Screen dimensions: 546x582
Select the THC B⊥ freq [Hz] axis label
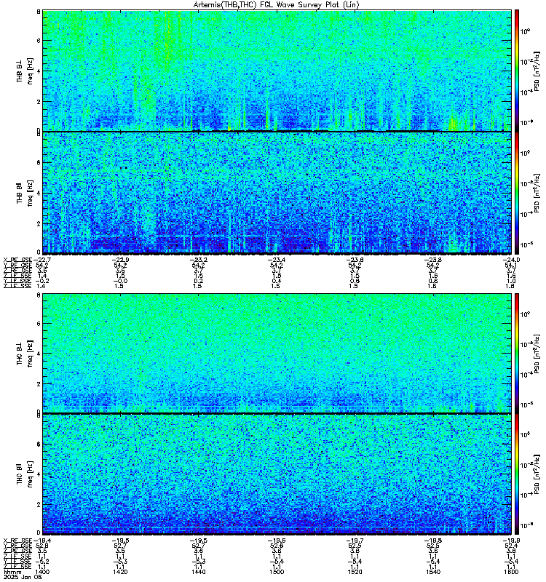[25, 354]
